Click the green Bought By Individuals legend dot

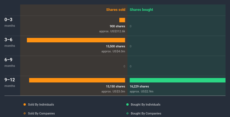point(127,104)
